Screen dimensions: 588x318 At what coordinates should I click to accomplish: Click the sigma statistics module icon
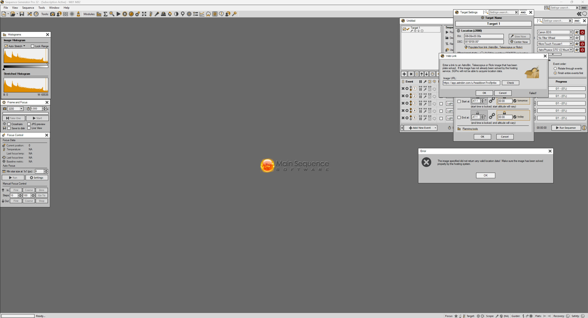point(105,14)
